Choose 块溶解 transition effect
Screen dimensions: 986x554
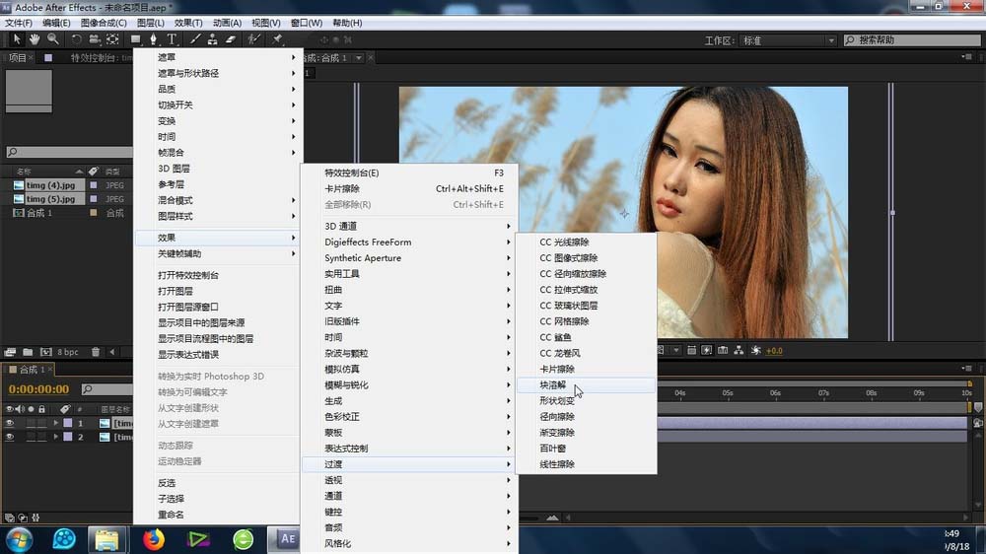[586, 384]
